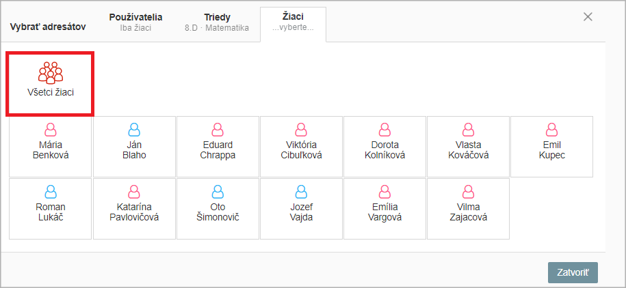Click Roman Lukáč's blue person icon

51,192
